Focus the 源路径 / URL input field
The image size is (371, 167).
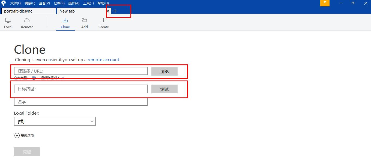point(81,71)
